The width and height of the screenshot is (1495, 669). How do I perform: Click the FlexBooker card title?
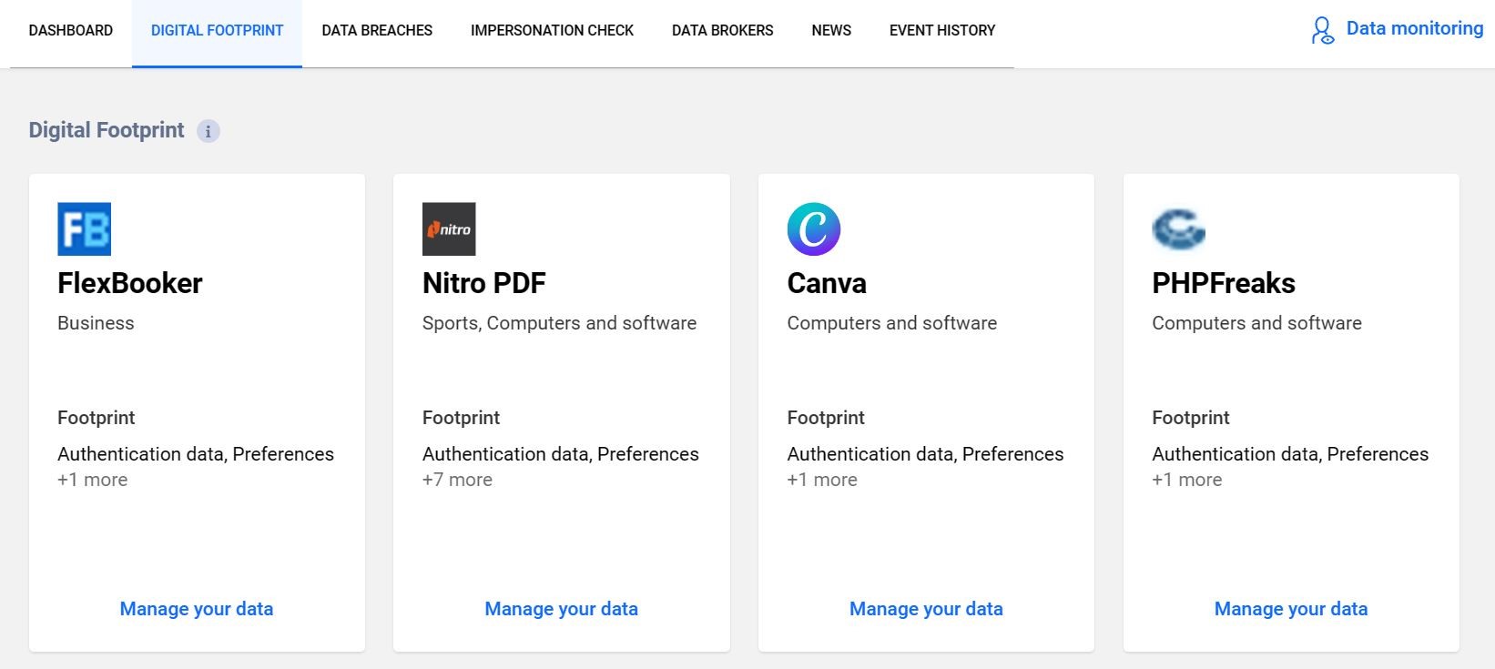click(x=130, y=283)
